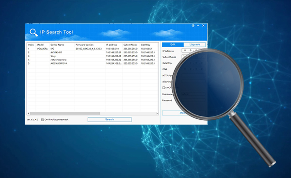Select index cell 3 in device list
291x178 pixels.
(29, 56)
